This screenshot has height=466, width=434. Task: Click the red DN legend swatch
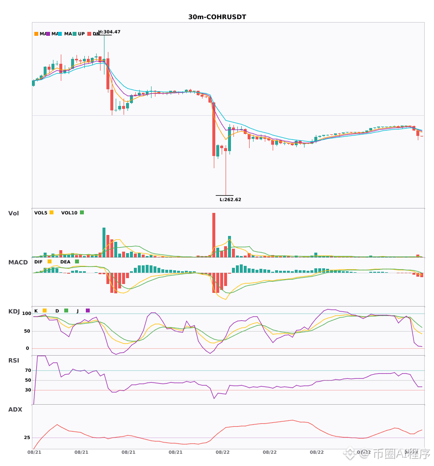[89, 34]
